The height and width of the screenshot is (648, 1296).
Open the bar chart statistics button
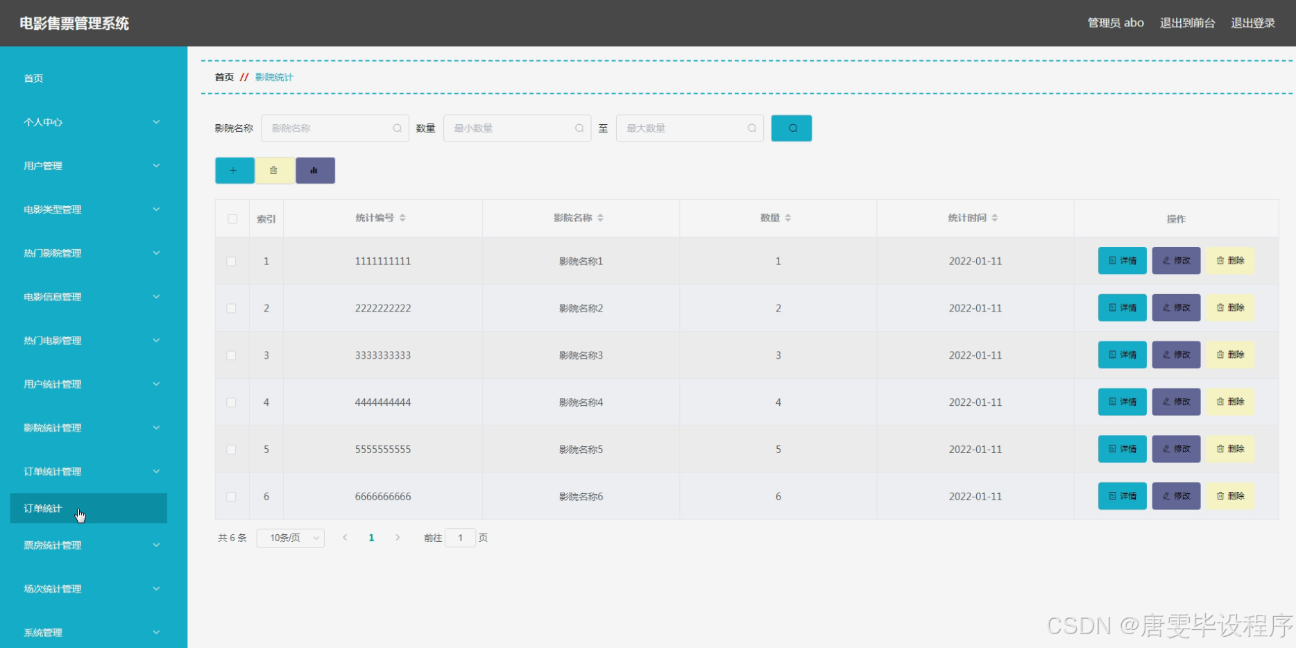point(315,171)
